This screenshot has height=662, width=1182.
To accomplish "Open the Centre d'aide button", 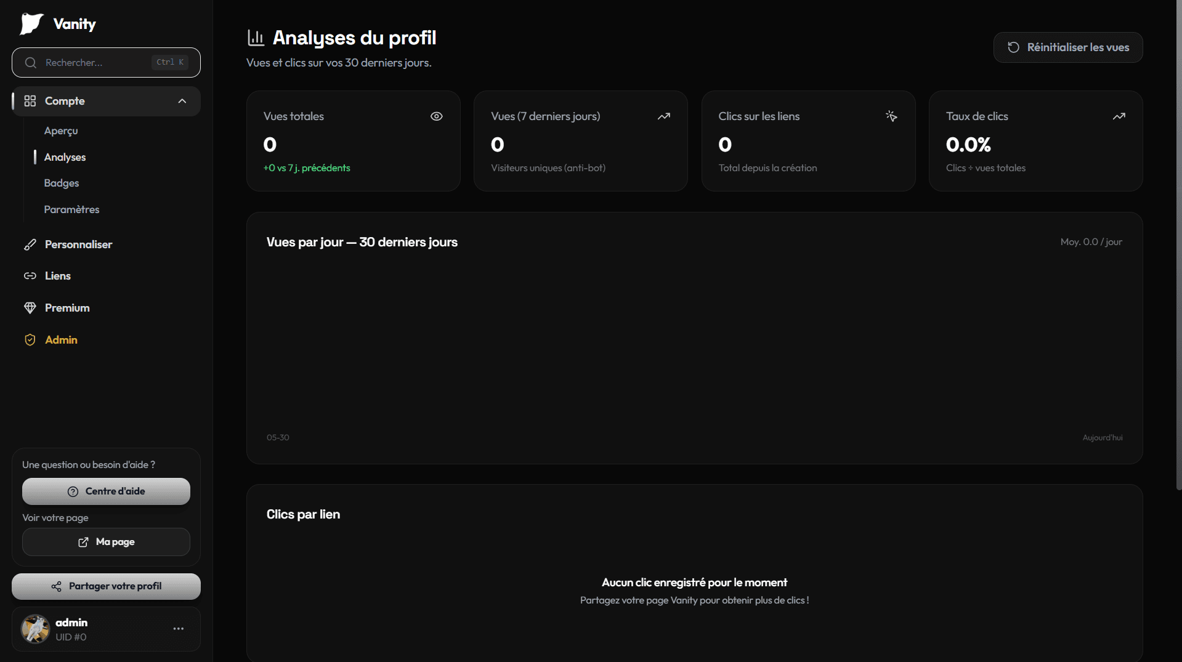I will [x=106, y=491].
